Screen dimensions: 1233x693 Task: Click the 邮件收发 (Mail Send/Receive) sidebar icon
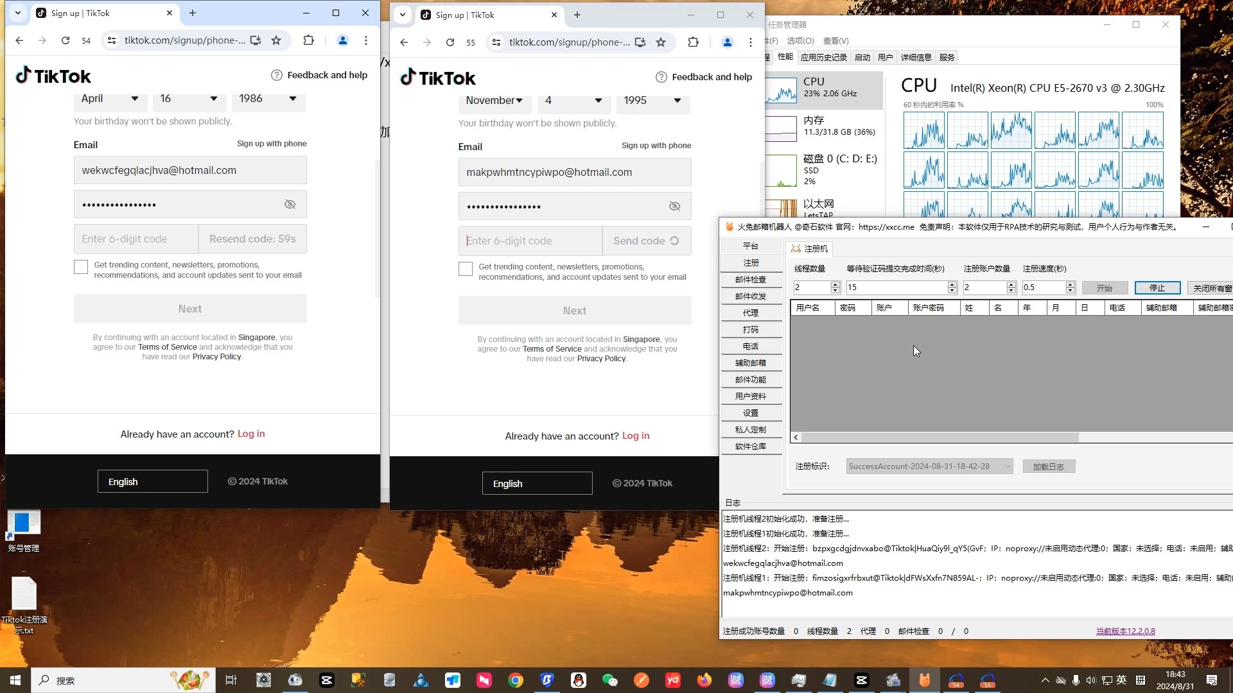(750, 295)
